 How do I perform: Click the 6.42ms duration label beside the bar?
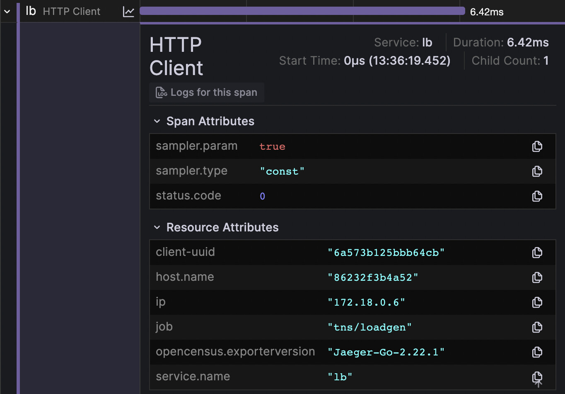point(487,12)
